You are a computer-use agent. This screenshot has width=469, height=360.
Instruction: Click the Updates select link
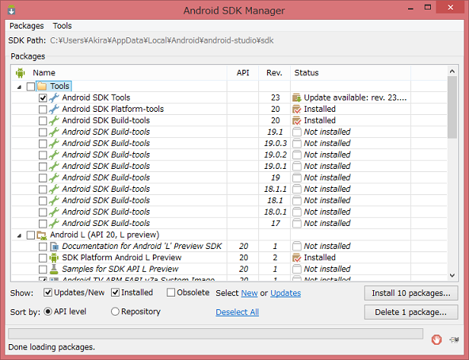pyautogui.click(x=286, y=293)
